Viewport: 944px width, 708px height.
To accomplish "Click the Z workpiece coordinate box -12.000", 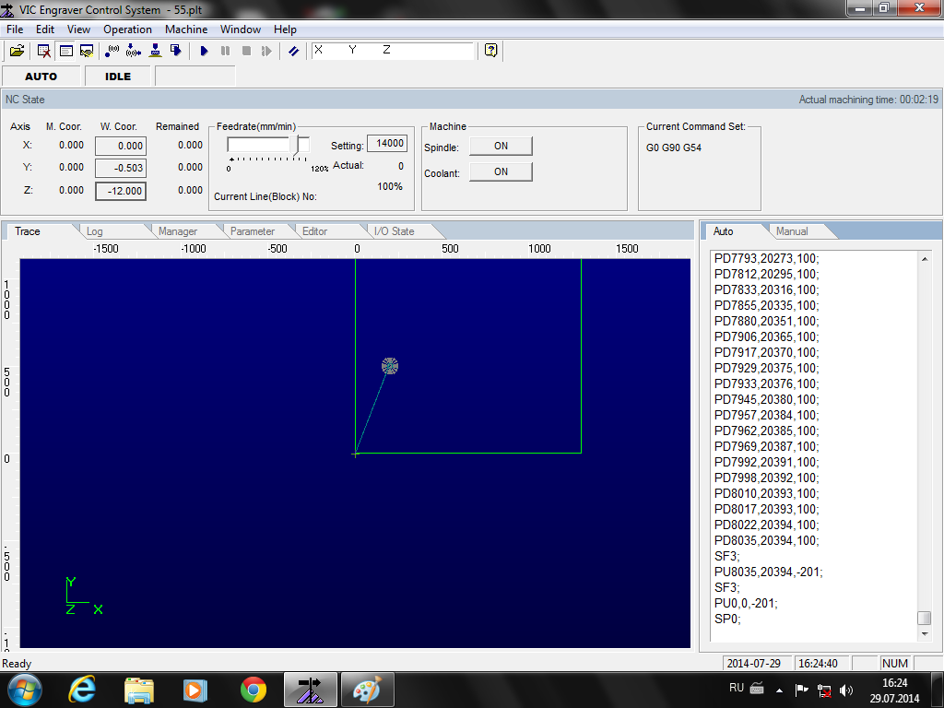I will click(x=121, y=191).
